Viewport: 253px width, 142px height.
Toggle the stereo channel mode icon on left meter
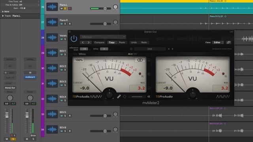click(140, 60)
